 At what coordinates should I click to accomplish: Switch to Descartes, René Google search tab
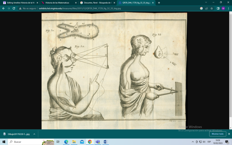coord(98,3)
